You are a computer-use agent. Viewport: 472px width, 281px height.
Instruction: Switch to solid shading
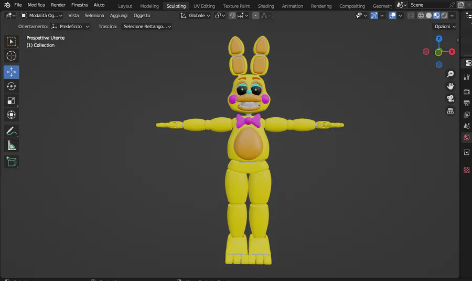click(428, 16)
